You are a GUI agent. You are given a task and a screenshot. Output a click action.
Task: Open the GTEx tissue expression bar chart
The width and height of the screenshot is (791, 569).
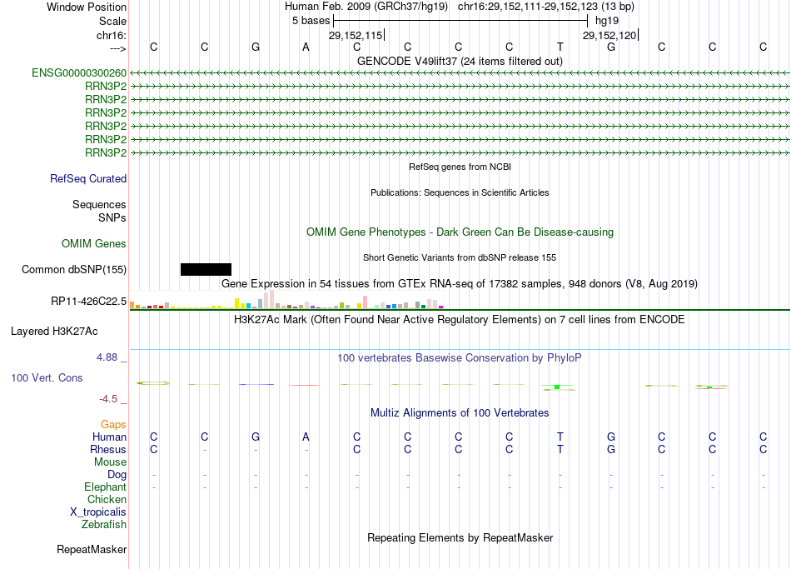(286, 299)
